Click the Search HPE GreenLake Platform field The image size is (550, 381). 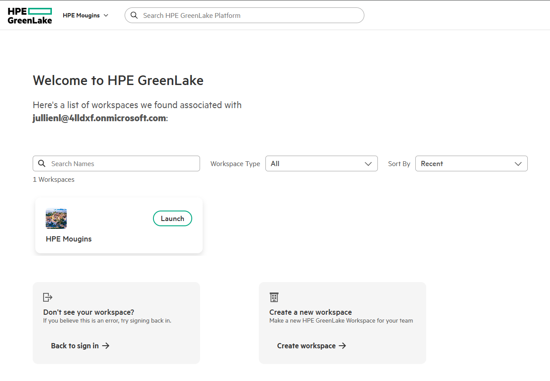coord(248,15)
